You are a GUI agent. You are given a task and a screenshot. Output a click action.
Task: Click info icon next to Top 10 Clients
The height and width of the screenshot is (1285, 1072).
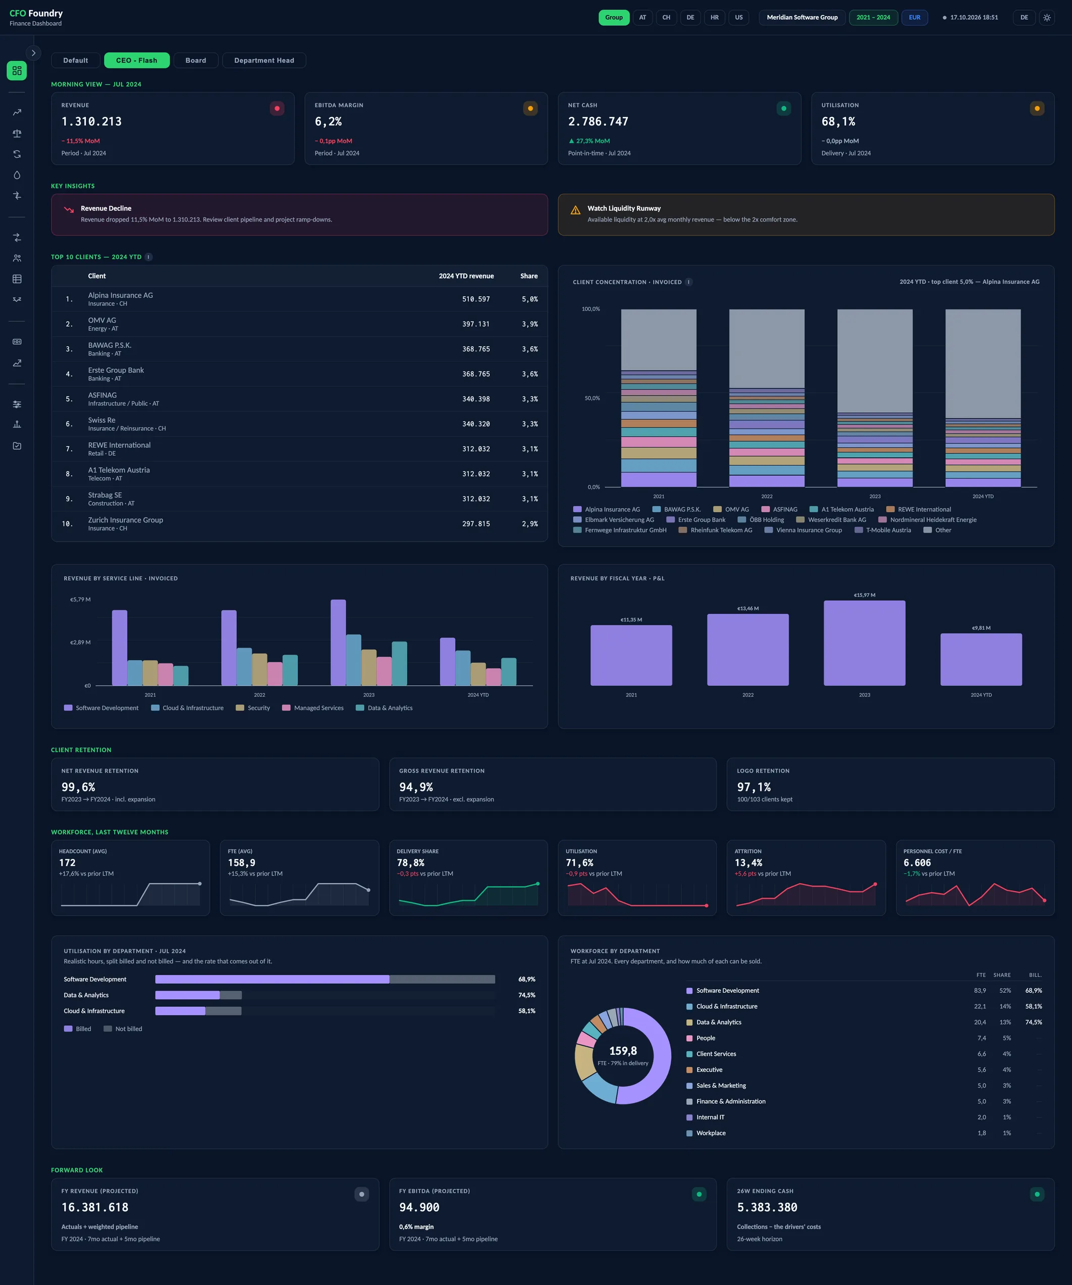pyautogui.click(x=149, y=257)
